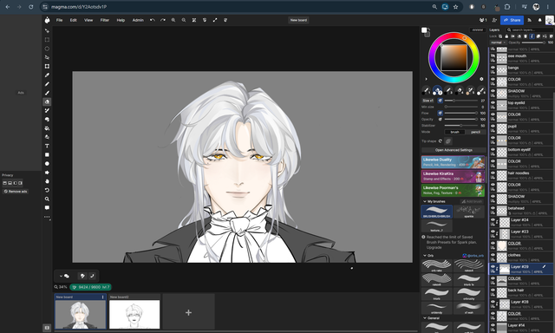Select the eyedropper tool
Screen dimensions: 555x333
(x=47, y=75)
